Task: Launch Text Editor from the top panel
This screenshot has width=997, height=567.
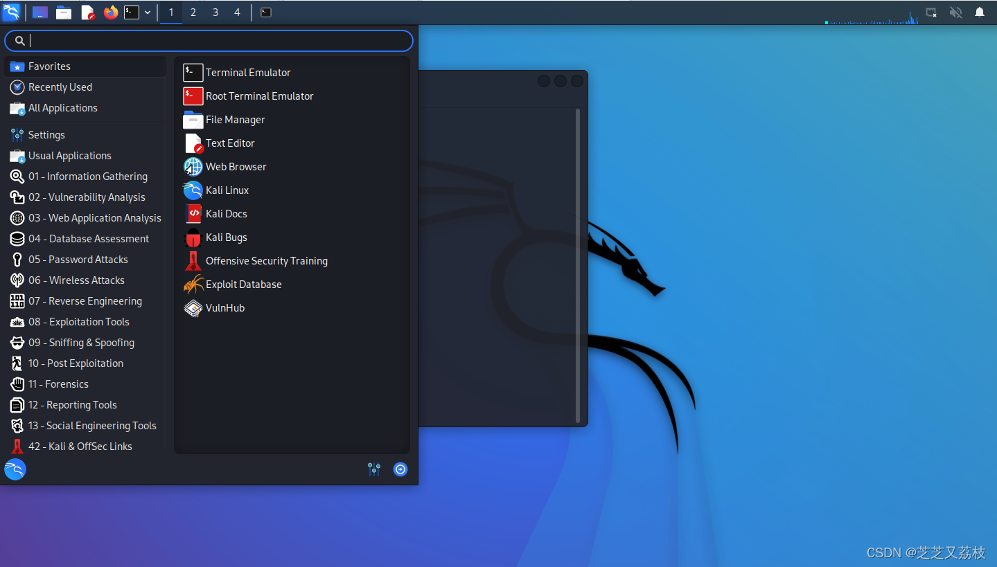Action: (x=87, y=12)
